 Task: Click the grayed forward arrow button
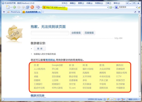coord(19,7)
